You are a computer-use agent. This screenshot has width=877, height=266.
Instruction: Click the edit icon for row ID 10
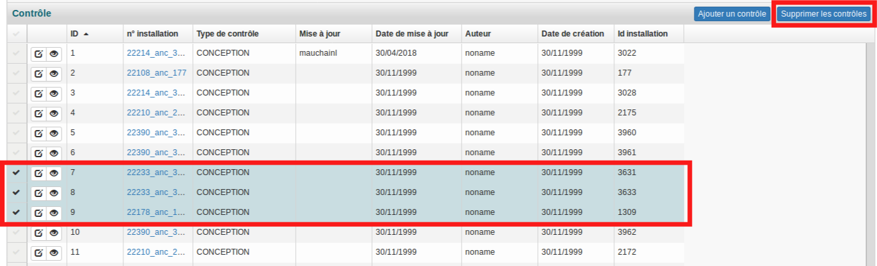click(38, 232)
